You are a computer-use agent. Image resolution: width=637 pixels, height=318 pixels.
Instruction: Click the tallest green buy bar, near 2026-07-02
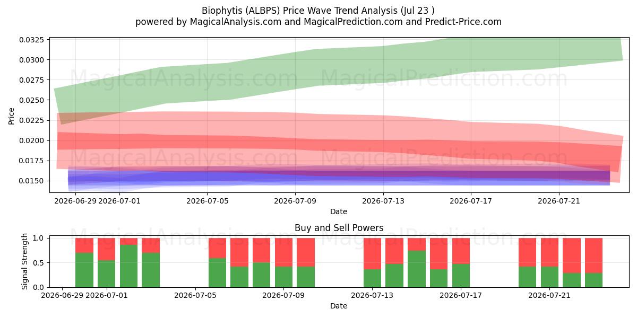pos(128,266)
